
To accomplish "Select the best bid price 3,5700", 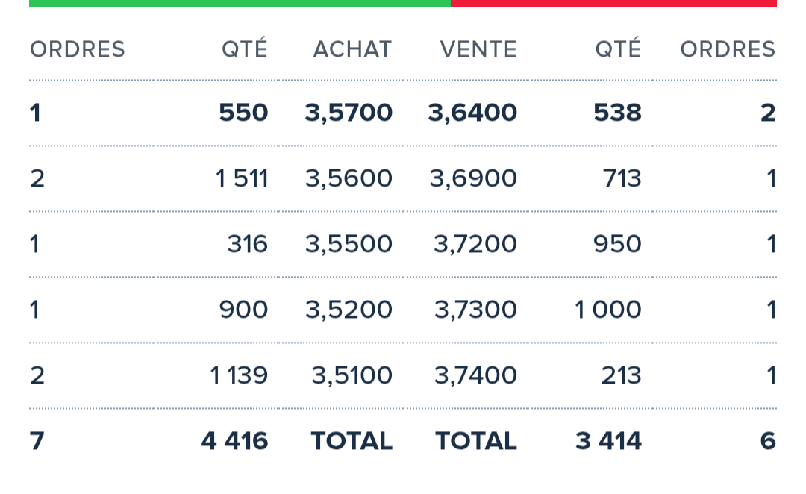I will (349, 113).
